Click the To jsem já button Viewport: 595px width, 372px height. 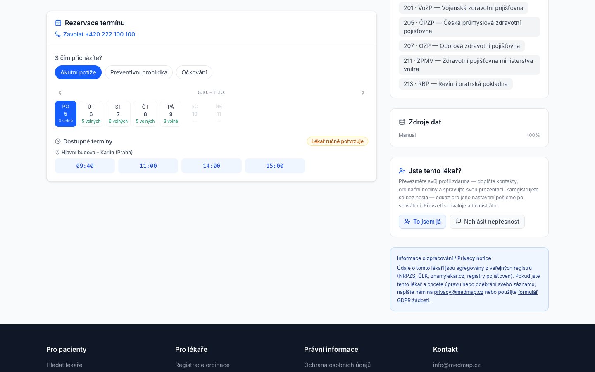(422, 222)
